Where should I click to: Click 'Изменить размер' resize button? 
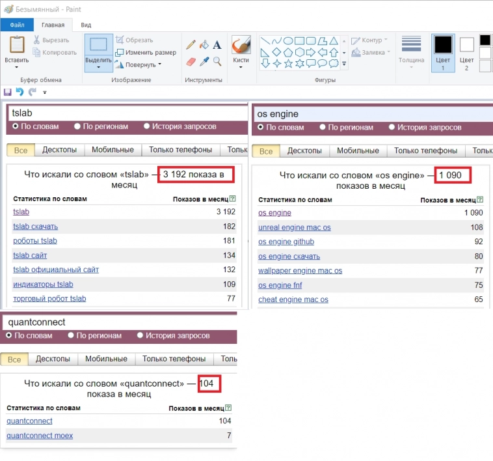pyautogui.click(x=145, y=53)
